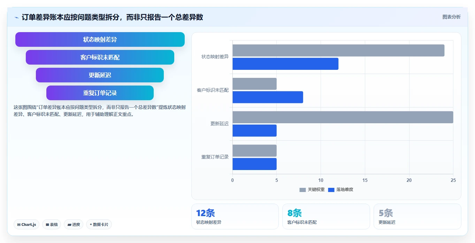This screenshot has height=243, width=475.
Task: Open the 8条 客户标识未匹配 data card
Action: click(x=326, y=216)
